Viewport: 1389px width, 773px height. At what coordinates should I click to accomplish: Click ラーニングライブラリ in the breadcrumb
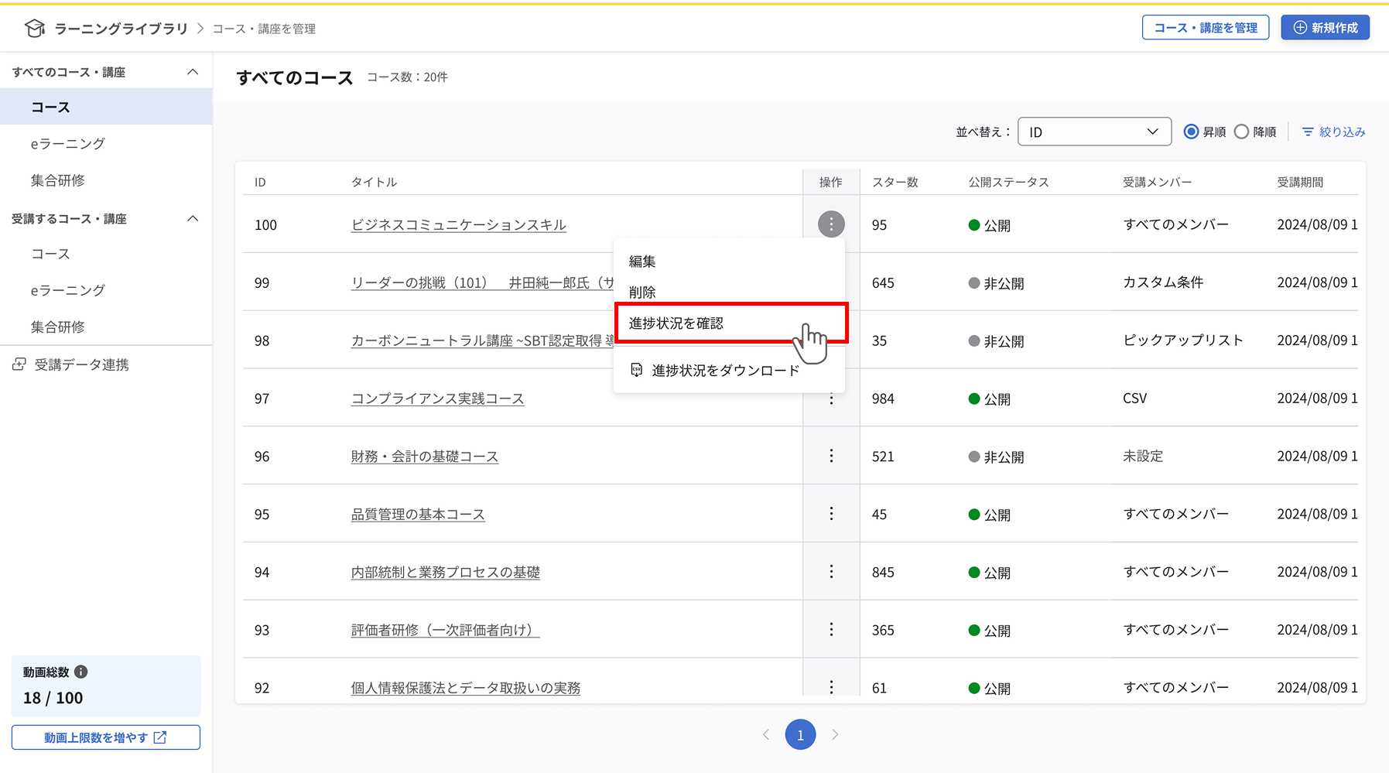tap(121, 29)
